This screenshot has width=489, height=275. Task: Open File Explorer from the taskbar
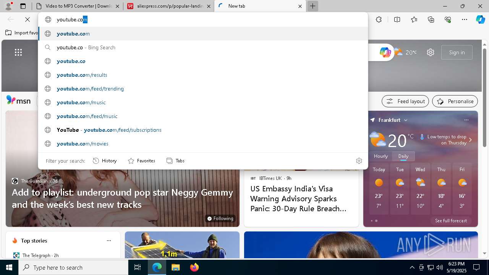(175, 267)
